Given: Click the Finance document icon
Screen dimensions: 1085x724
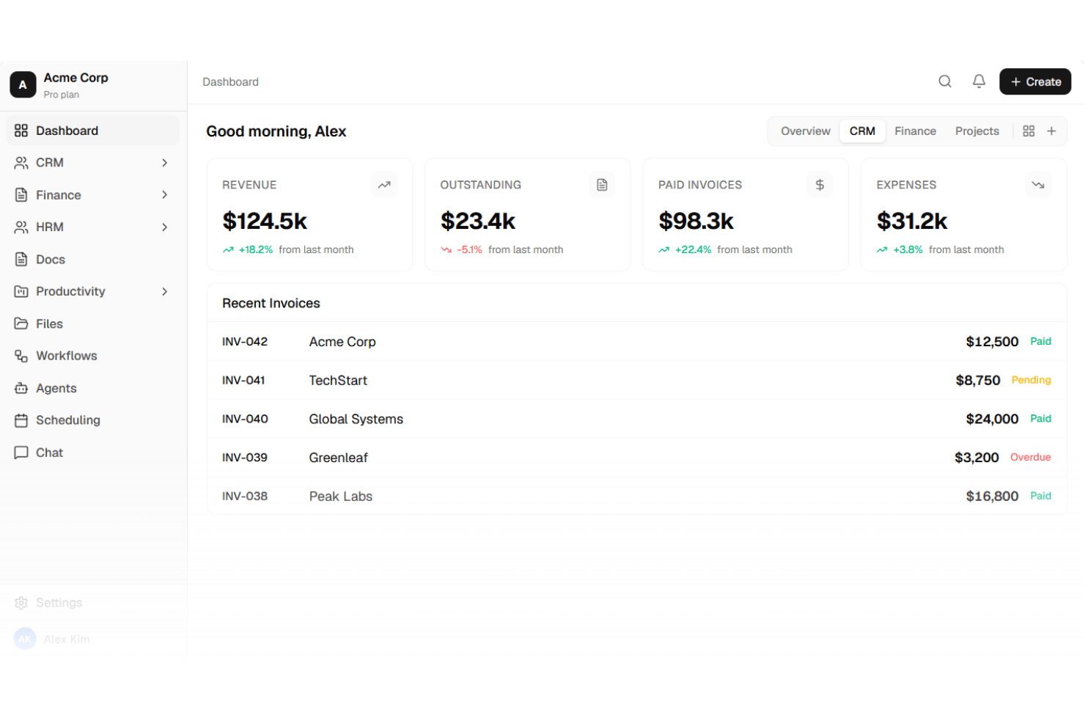Looking at the screenshot, I should tap(21, 195).
